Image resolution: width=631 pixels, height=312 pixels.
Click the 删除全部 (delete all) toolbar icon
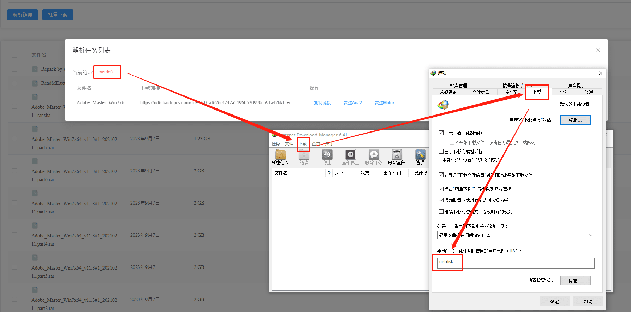pos(397,155)
